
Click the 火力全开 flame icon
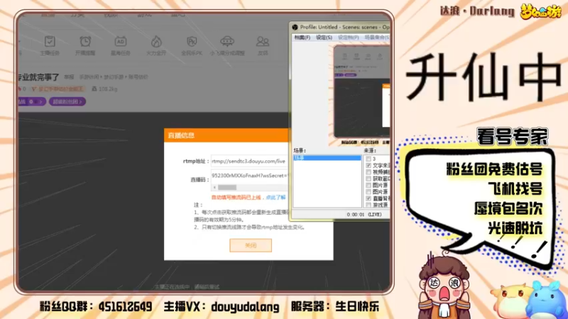156,42
